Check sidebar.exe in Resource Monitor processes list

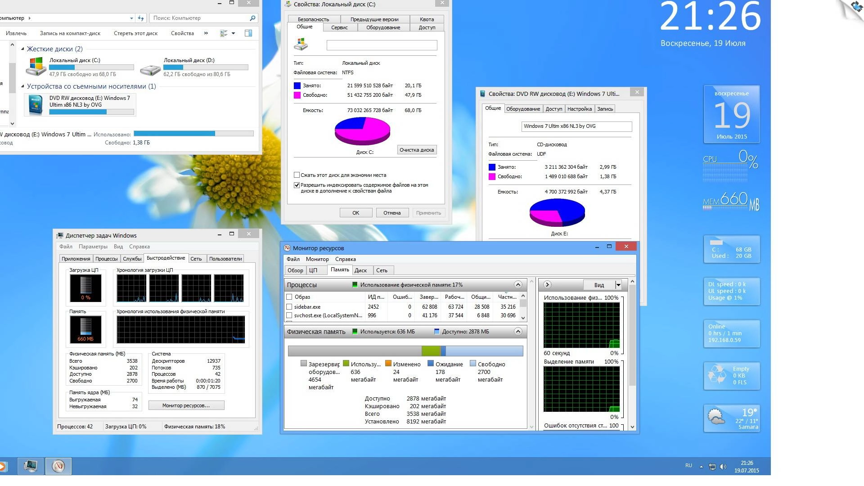pos(289,306)
